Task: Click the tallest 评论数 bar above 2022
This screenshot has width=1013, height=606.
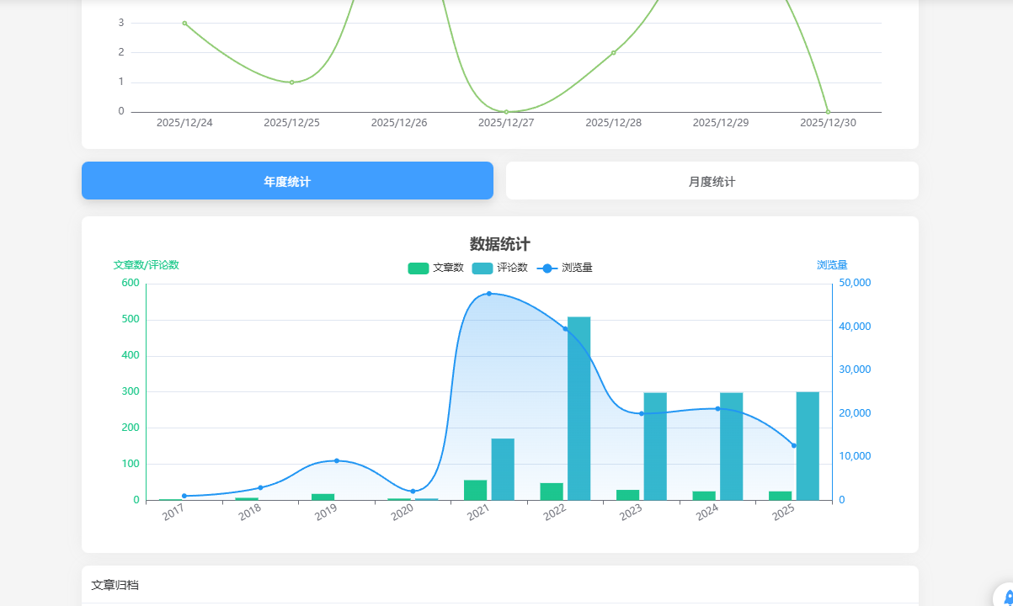Action: click(580, 404)
